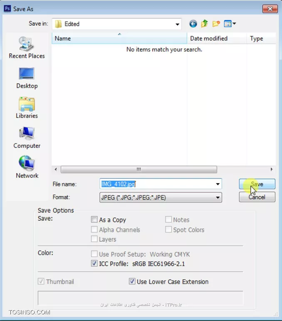The width and height of the screenshot is (282, 321).
Task: Expand the Save in folder dropdown
Action: 177,24
